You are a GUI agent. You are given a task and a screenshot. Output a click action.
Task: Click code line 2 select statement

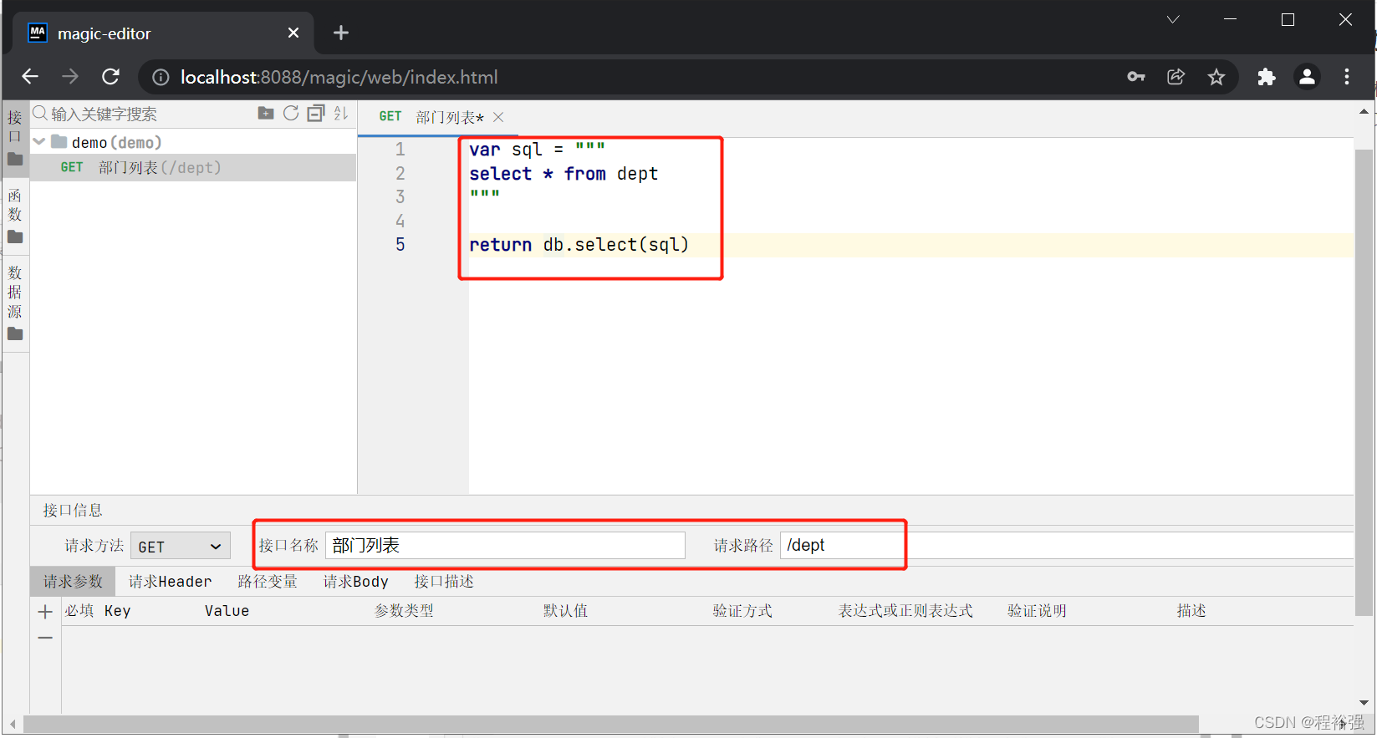point(564,174)
